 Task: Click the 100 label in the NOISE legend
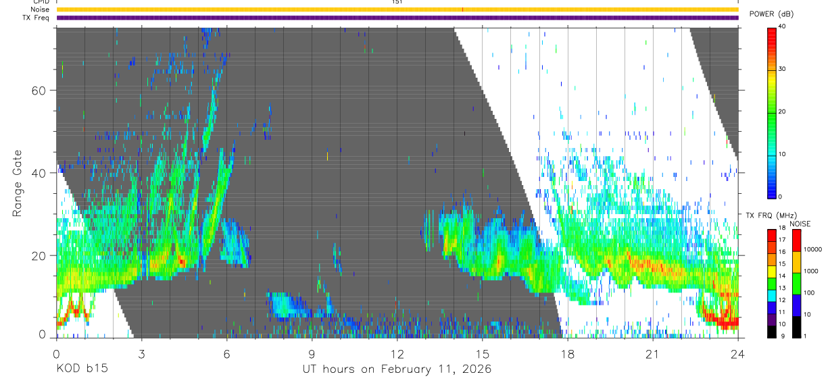pos(809,292)
